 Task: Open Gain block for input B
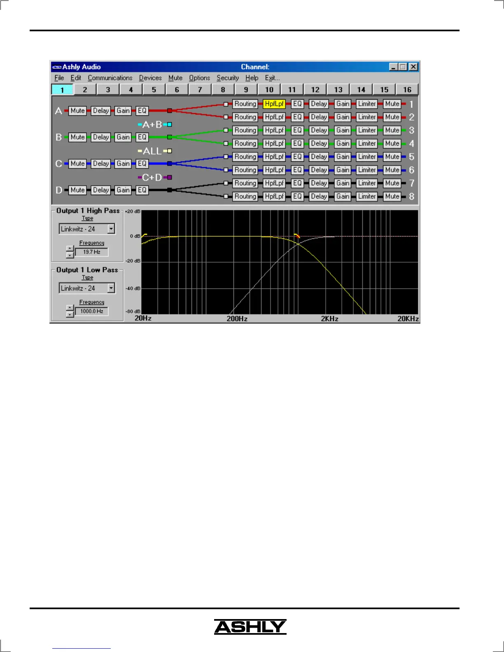(123, 137)
